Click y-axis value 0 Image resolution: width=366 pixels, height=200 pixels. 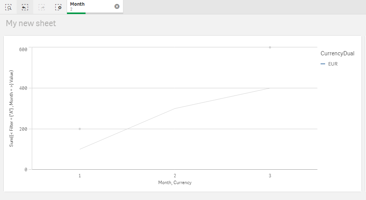(26, 169)
